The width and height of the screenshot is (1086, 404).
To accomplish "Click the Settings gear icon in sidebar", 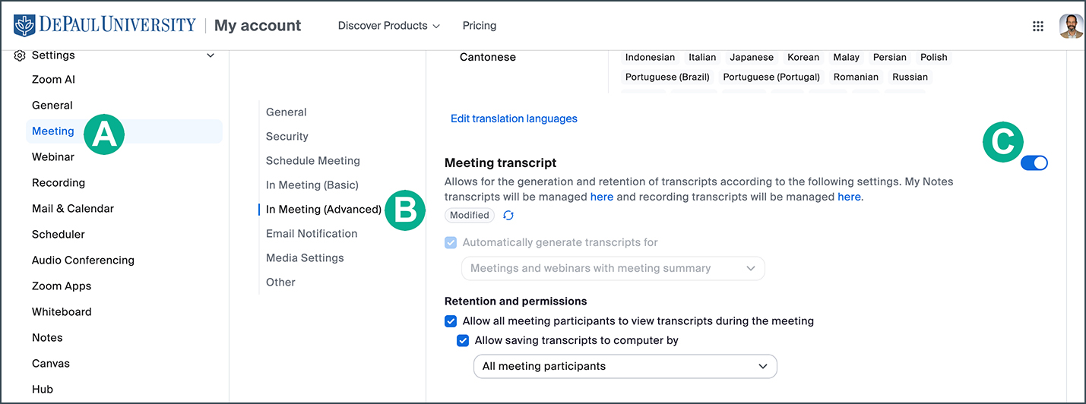I will [x=20, y=55].
